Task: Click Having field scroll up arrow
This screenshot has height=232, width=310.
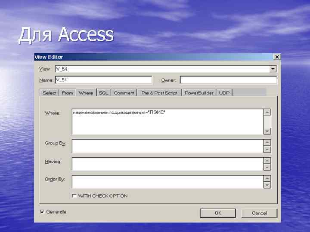Action: point(267,161)
